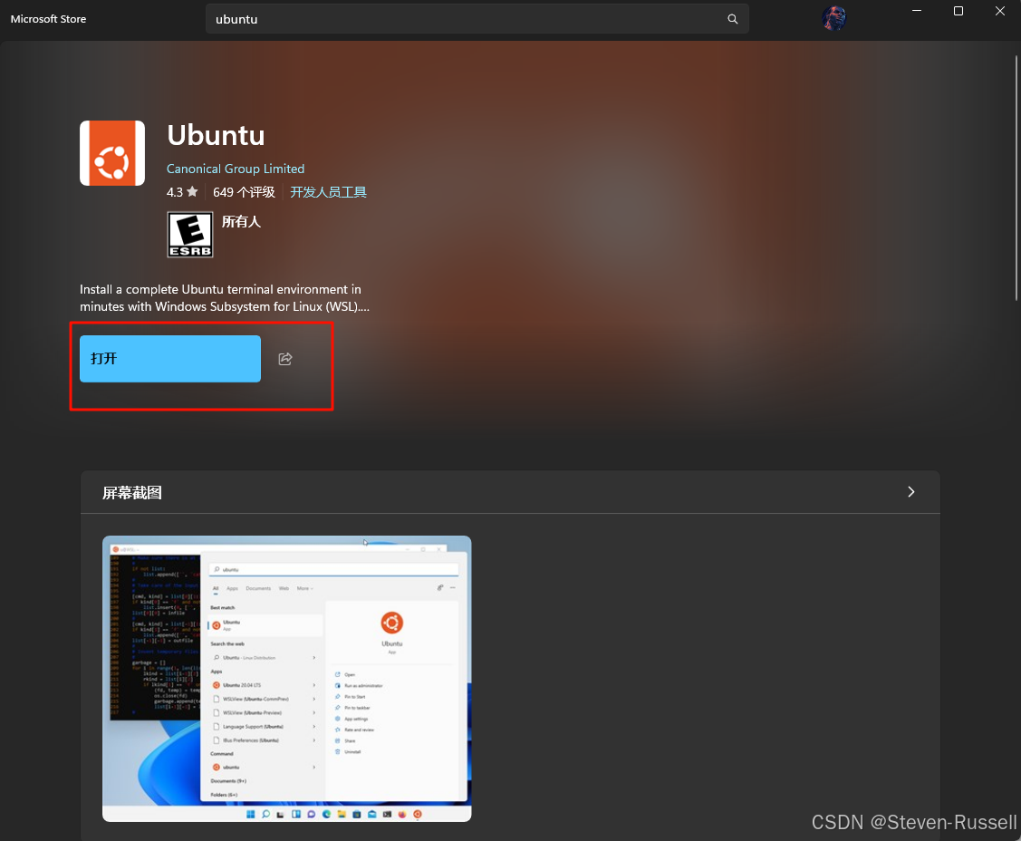Maximize the Microsoft Store window
This screenshot has height=841, width=1021.
[x=958, y=11]
